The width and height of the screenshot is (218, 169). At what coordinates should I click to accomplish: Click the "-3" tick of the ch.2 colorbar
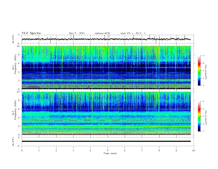pos(203,101)
